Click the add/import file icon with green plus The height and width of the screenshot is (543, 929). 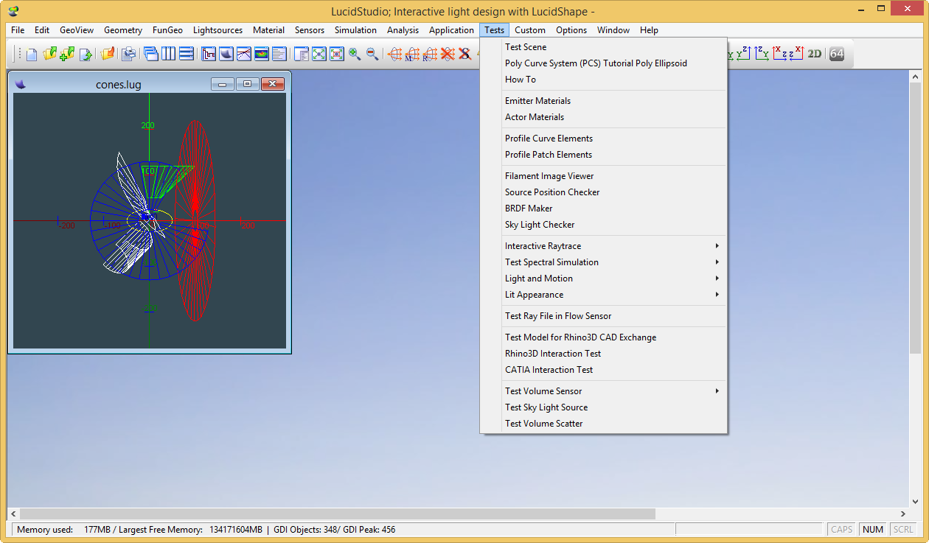click(67, 54)
